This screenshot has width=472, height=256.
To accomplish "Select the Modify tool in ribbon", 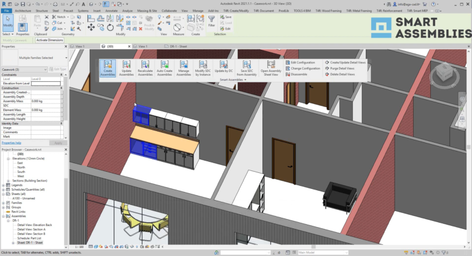I will (x=8, y=22).
